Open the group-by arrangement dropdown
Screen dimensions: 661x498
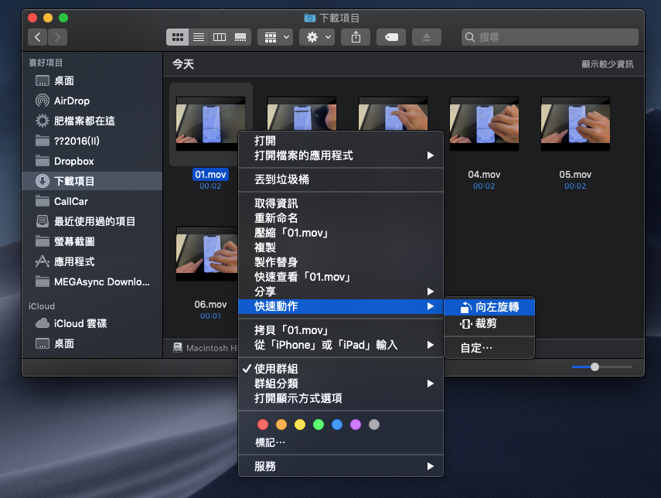click(275, 37)
